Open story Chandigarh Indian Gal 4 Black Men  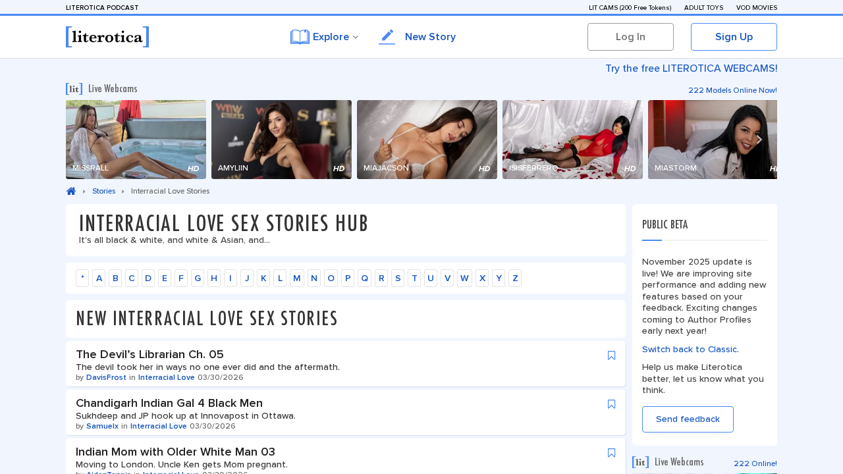point(169,403)
